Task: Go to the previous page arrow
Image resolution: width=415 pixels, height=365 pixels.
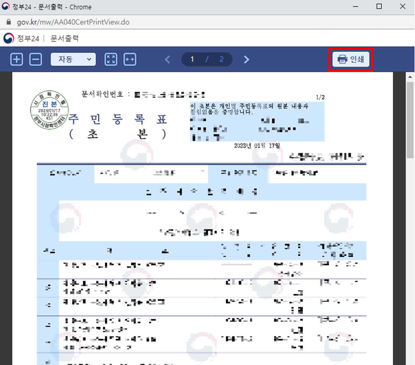Action: point(167,60)
